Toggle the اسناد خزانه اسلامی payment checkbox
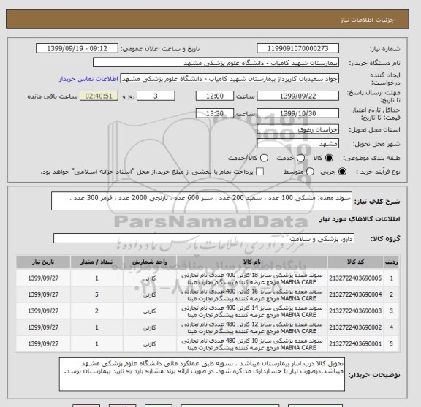 point(259,172)
